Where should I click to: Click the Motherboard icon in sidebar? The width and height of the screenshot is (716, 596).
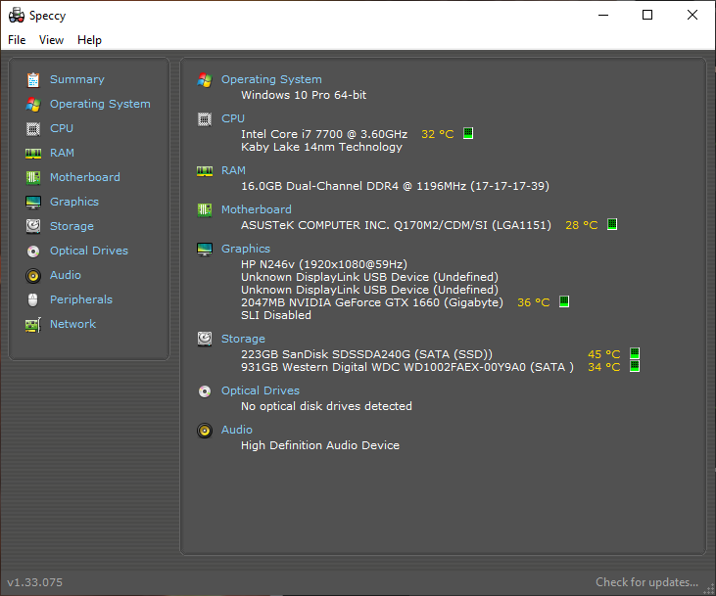(x=33, y=177)
